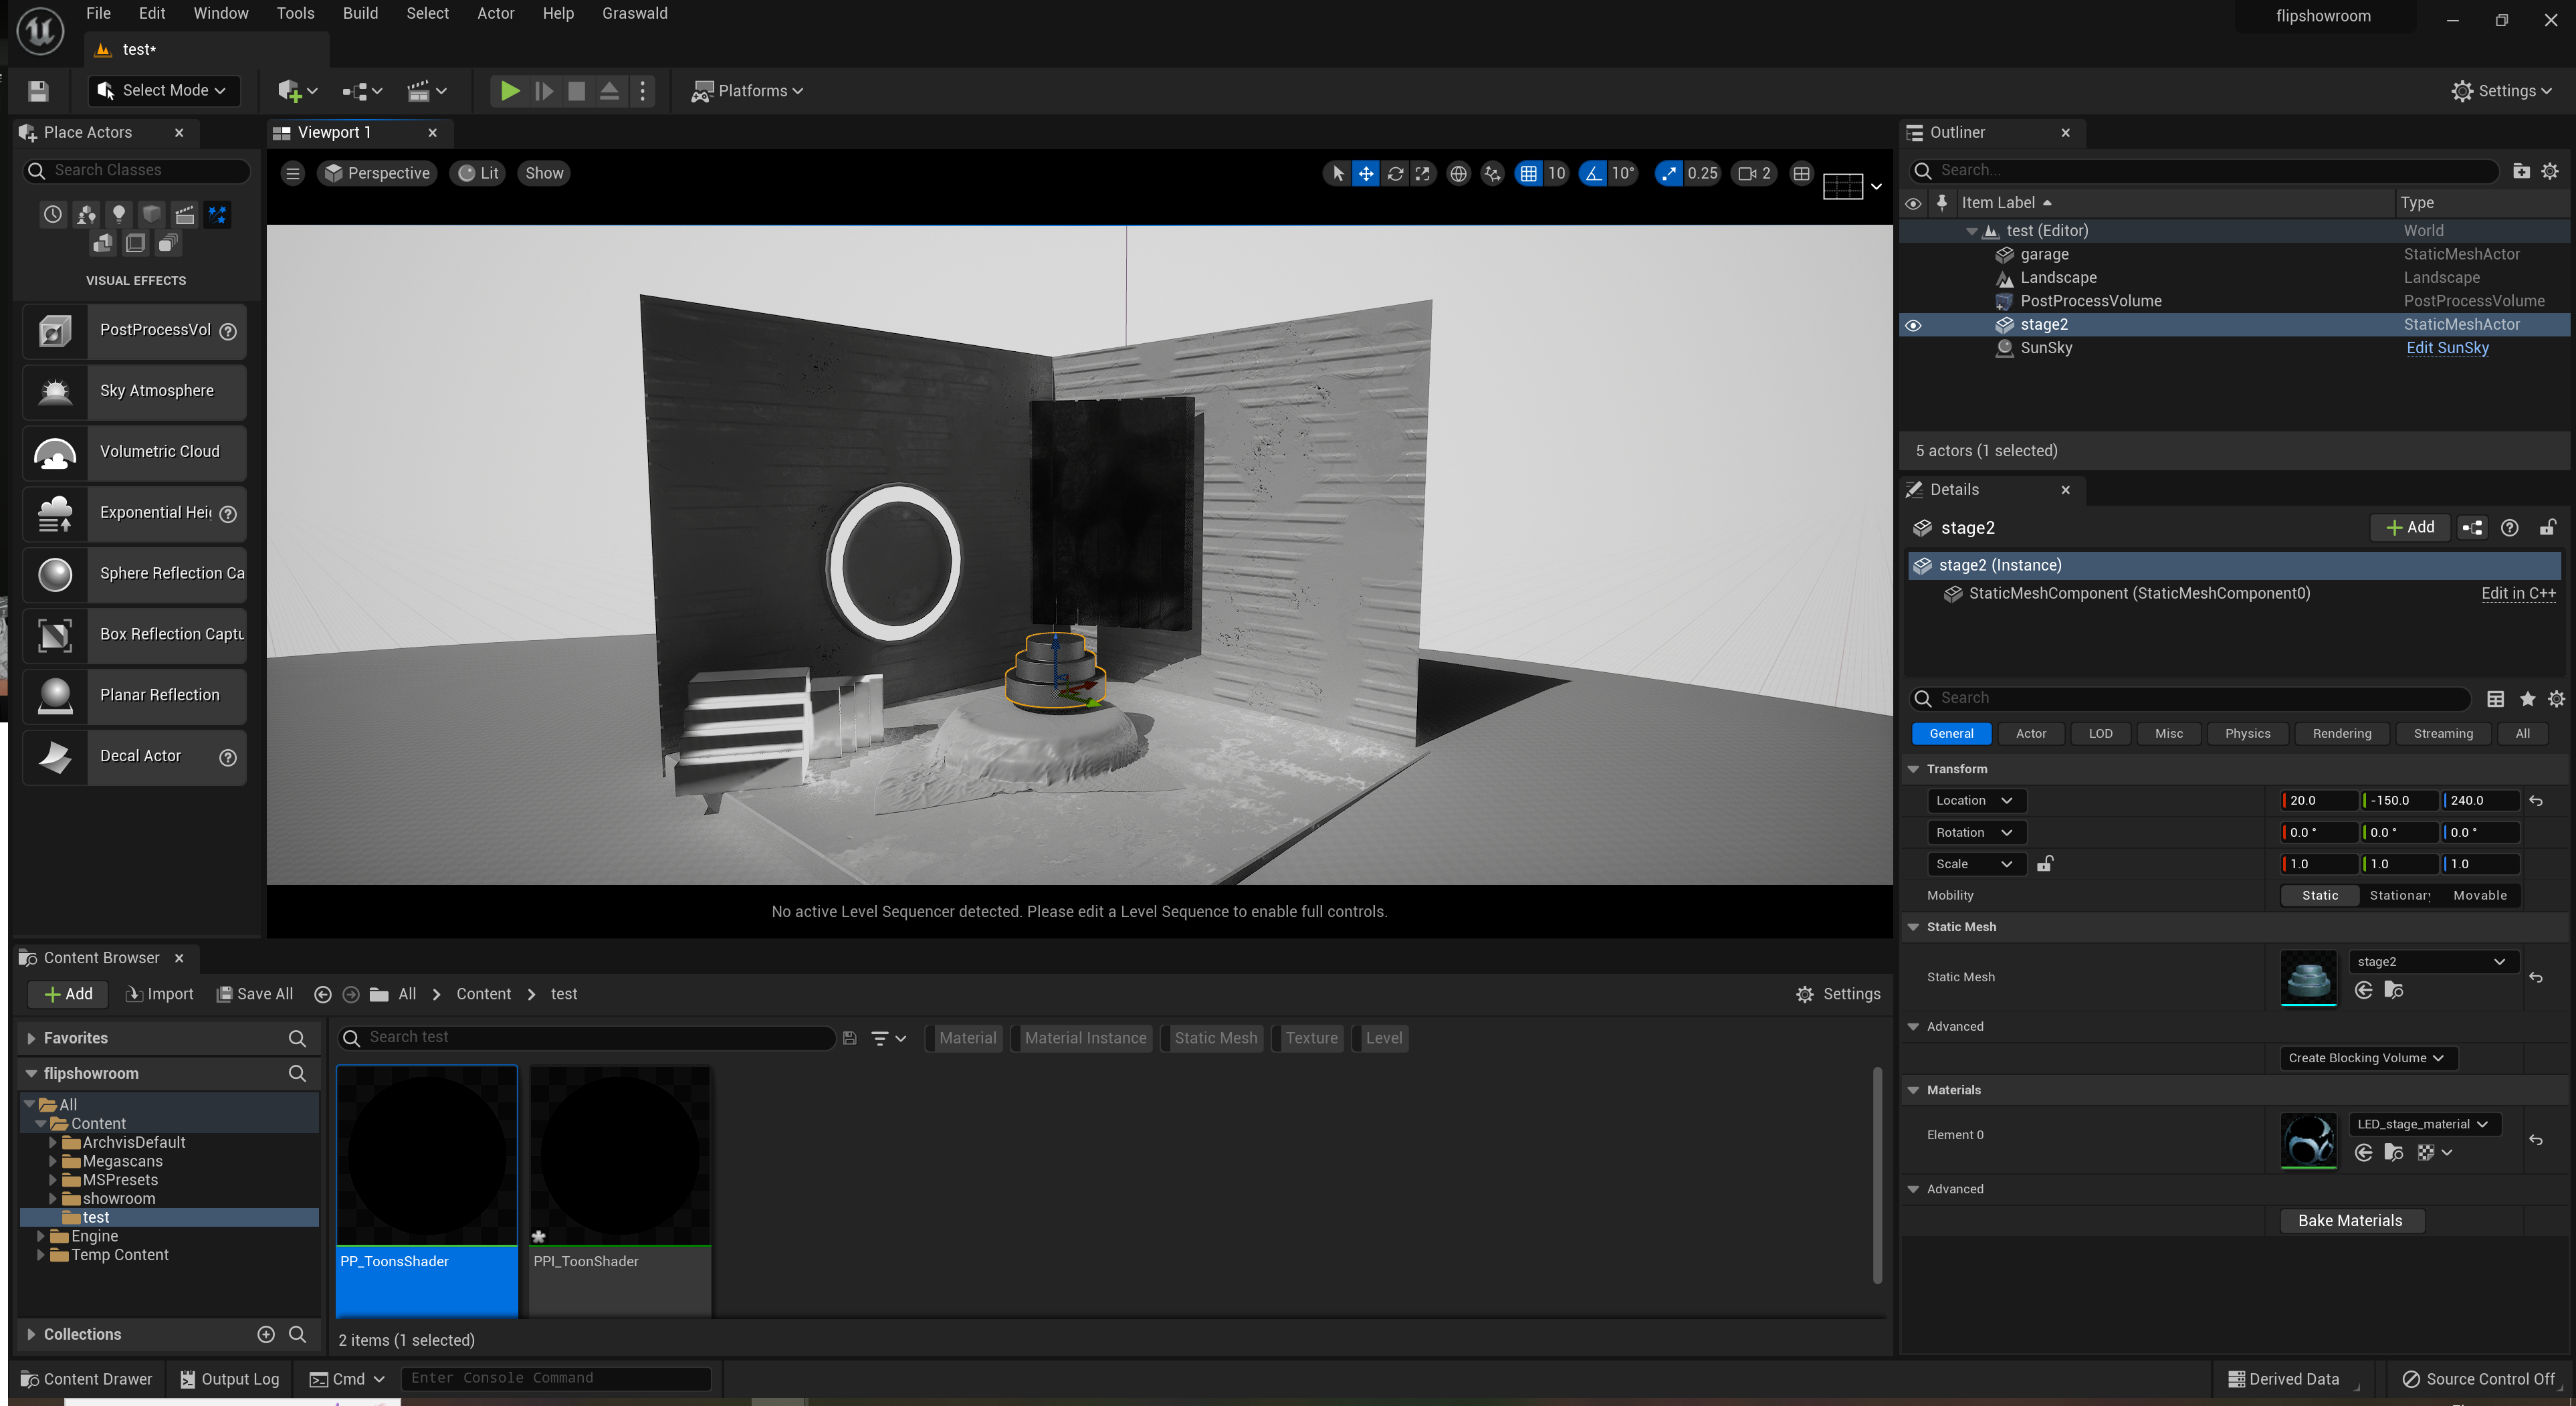Image resolution: width=2576 pixels, height=1406 pixels.
Task: Click the Save current level icon
Action: click(38, 91)
